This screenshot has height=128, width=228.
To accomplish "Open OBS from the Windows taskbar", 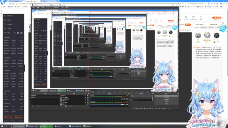I will [18, 126].
